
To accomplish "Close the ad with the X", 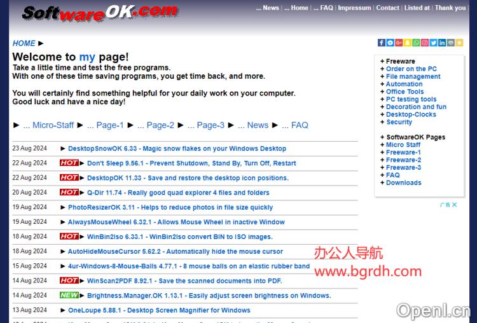I will coord(454,205).
